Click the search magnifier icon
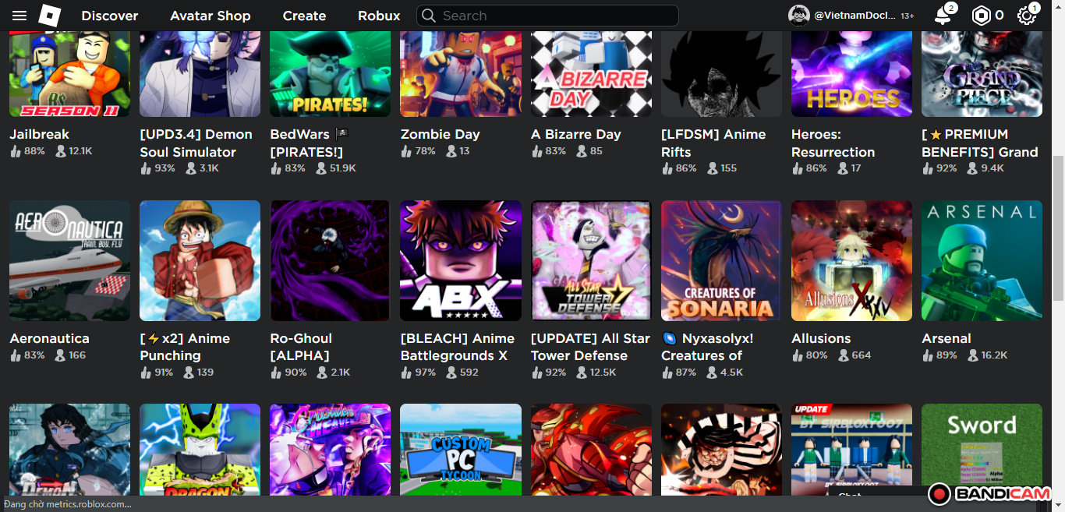This screenshot has height=512, width=1065. click(x=430, y=16)
